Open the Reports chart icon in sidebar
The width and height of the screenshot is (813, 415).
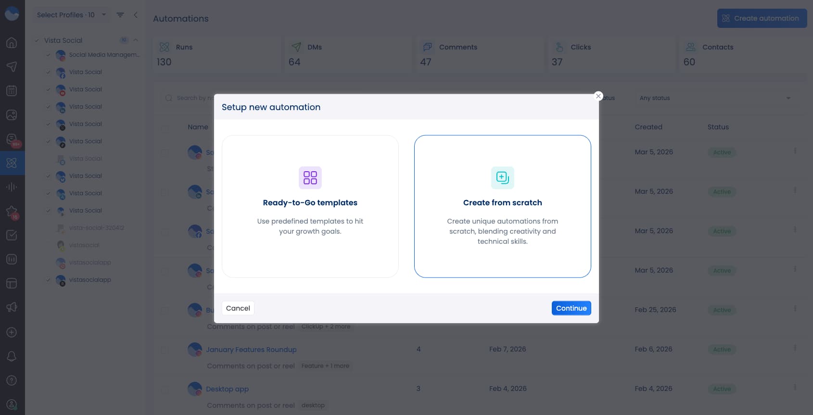point(12,259)
